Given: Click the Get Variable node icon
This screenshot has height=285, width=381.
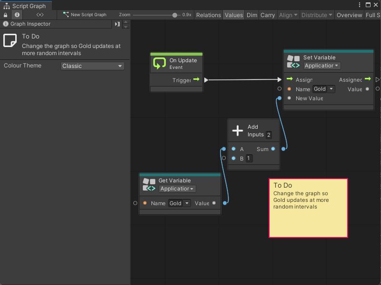Looking at the screenshot, I should click(x=150, y=185).
